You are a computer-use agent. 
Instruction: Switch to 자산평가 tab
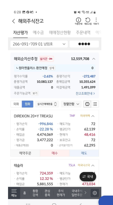point(20,33)
